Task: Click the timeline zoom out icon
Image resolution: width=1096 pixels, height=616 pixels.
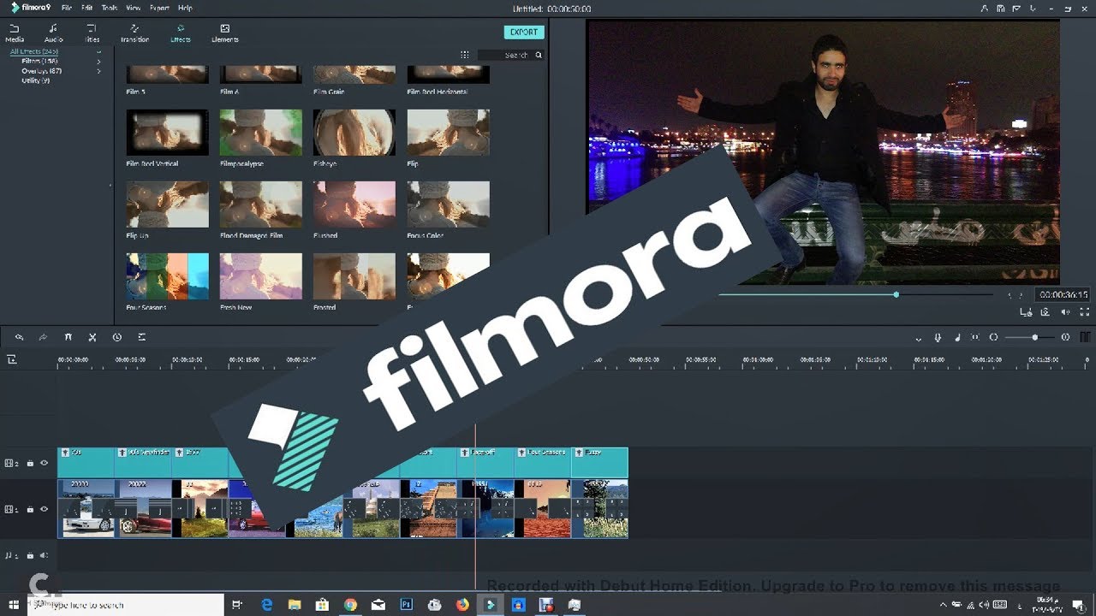Action: tap(993, 337)
